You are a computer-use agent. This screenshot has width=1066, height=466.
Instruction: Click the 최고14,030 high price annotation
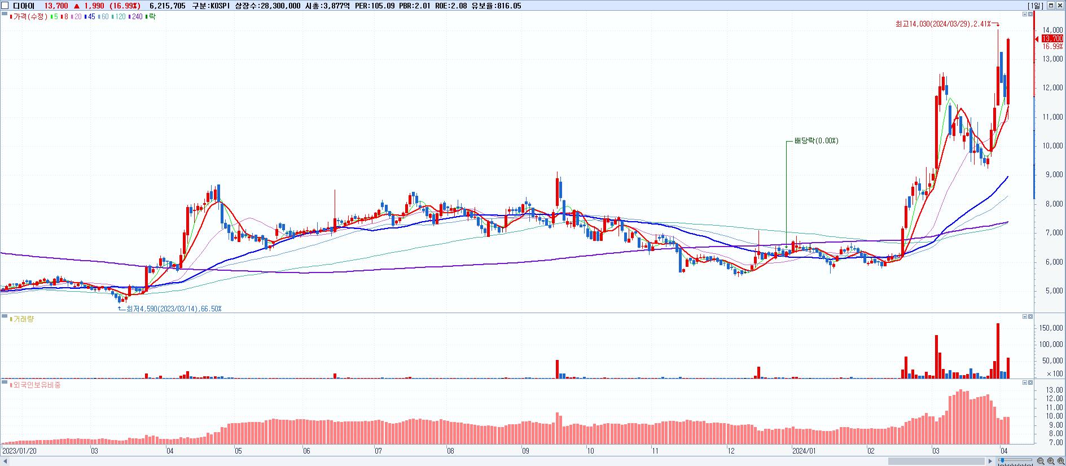(x=942, y=24)
